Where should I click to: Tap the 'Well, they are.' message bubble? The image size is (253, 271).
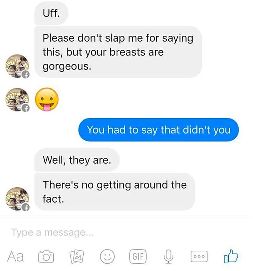[77, 160]
